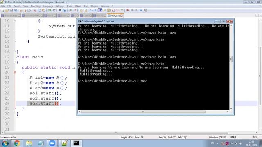Toggle Word wrap in toolbar

tap(91, 10)
